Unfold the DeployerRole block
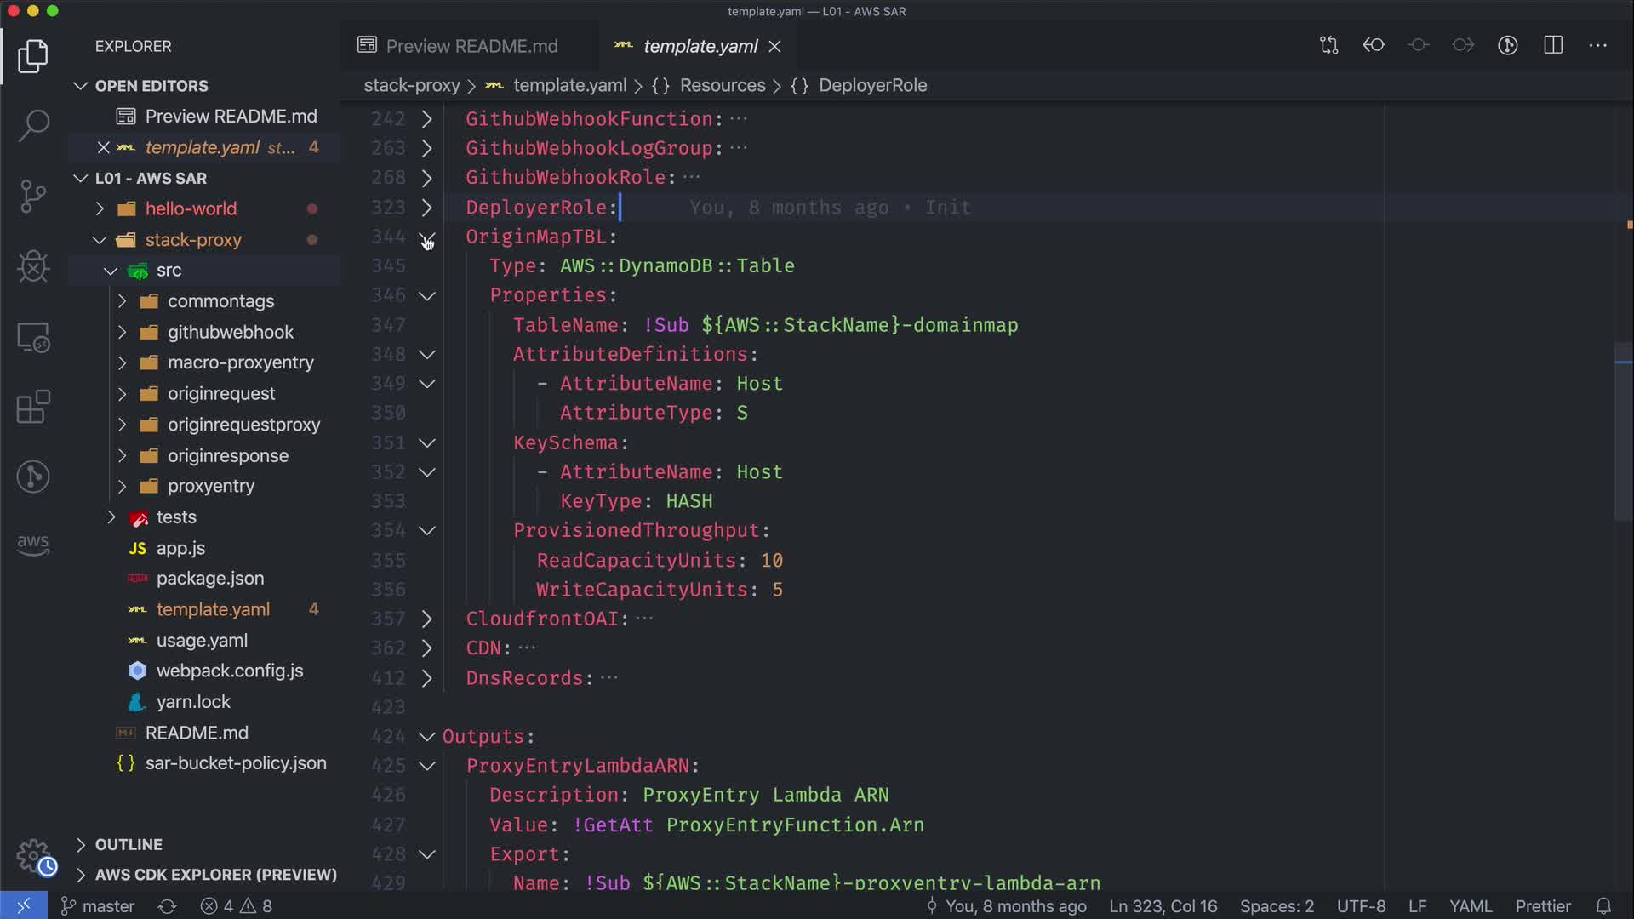 pyautogui.click(x=427, y=208)
